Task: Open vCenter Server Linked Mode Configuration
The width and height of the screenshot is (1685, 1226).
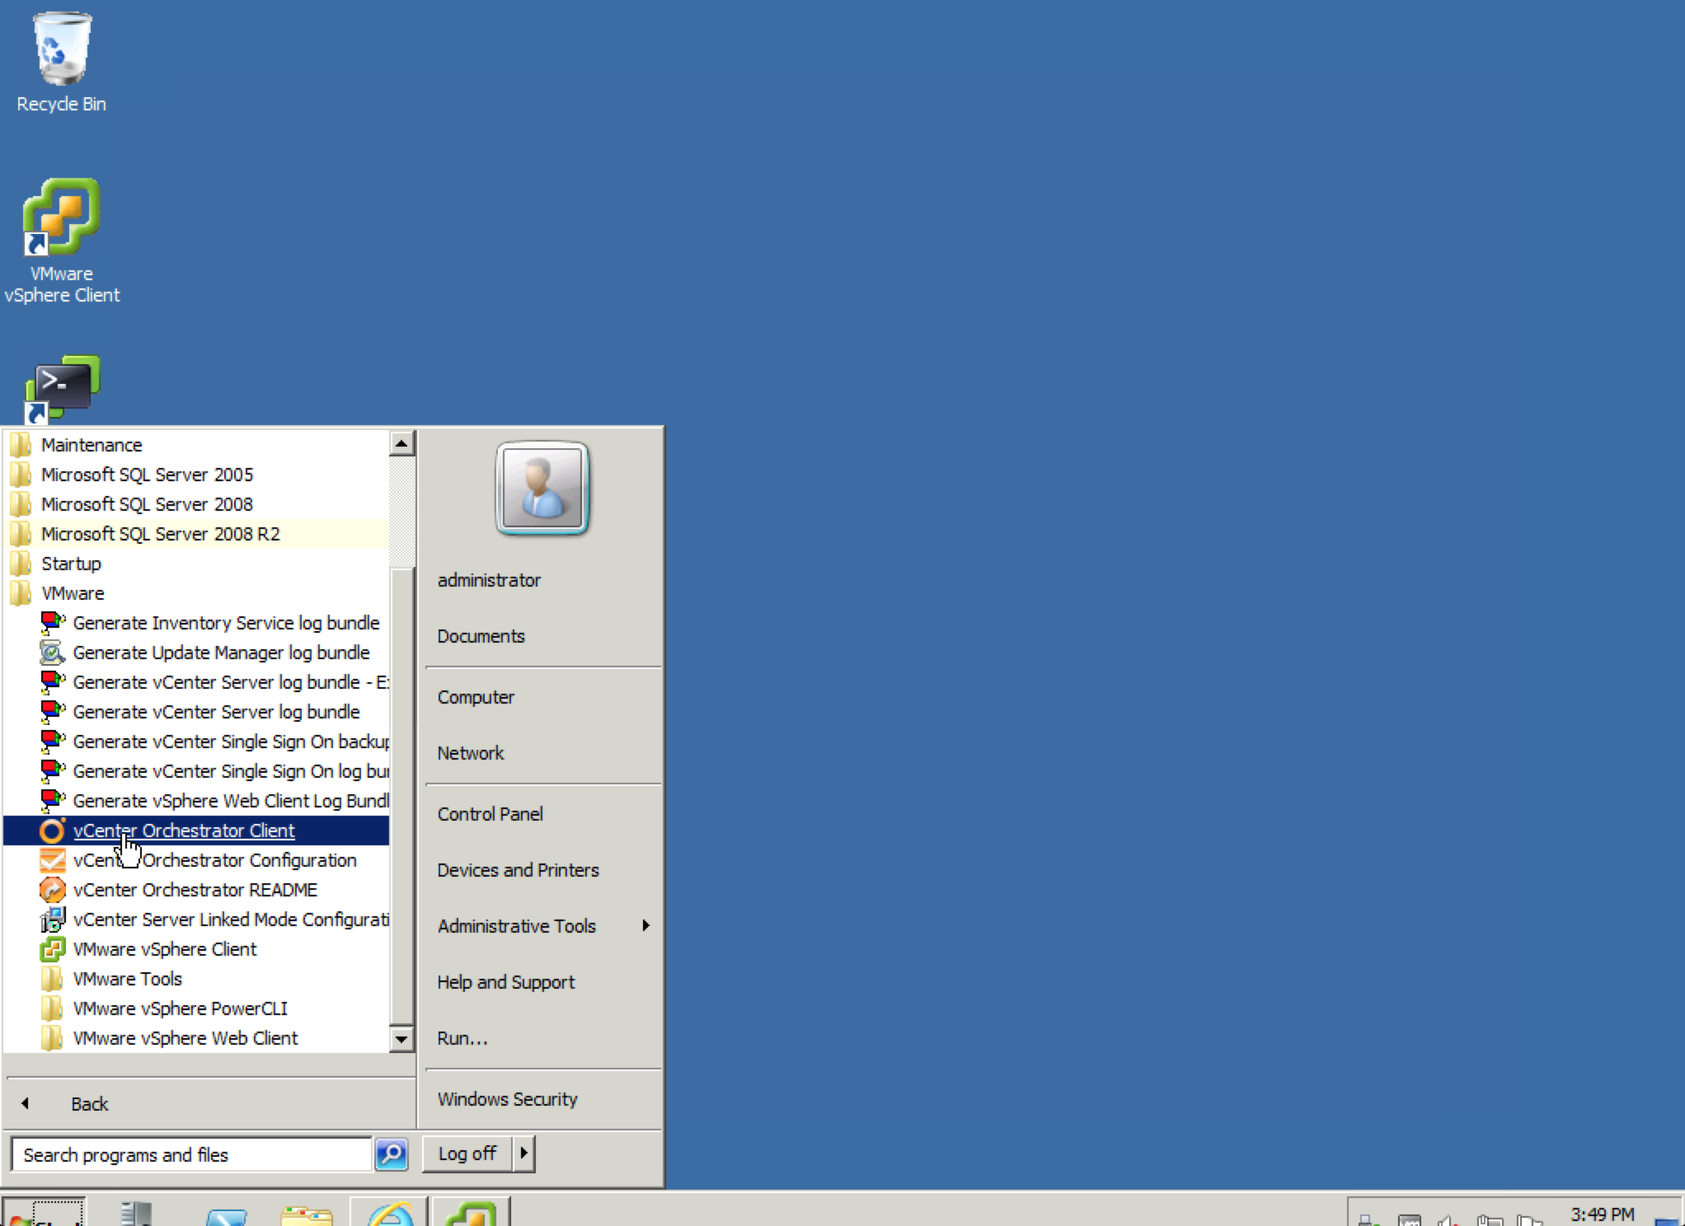Action: [x=230, y=919]
